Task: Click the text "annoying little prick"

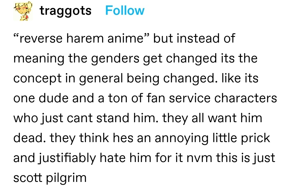Action: (213, 138)
